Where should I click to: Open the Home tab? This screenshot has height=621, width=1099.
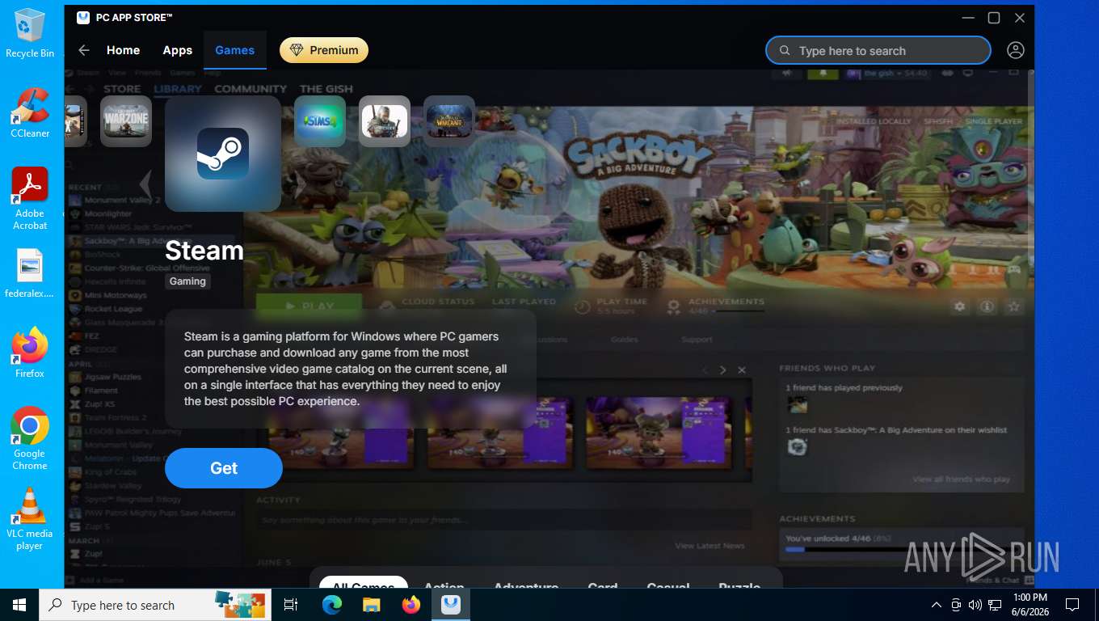pyautogui.click(x=123, y=50)
